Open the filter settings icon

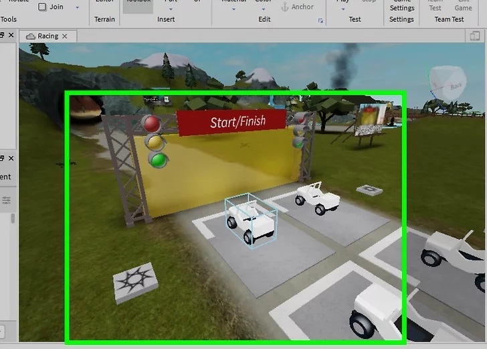pyautogui.click(x=6, y=200)
